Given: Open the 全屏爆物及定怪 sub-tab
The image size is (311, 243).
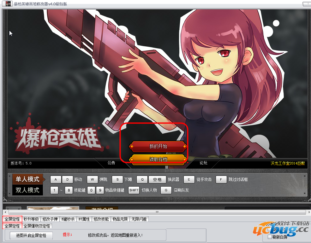Looking at the screenshot, I should (37, 226).
